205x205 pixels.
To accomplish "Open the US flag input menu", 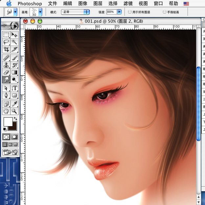I will [186, 4].
